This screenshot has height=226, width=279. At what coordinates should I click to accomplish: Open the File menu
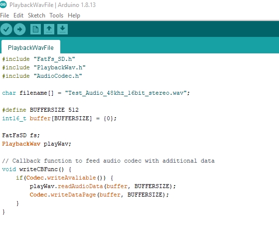pyautogui.click(x=4, y=15)
